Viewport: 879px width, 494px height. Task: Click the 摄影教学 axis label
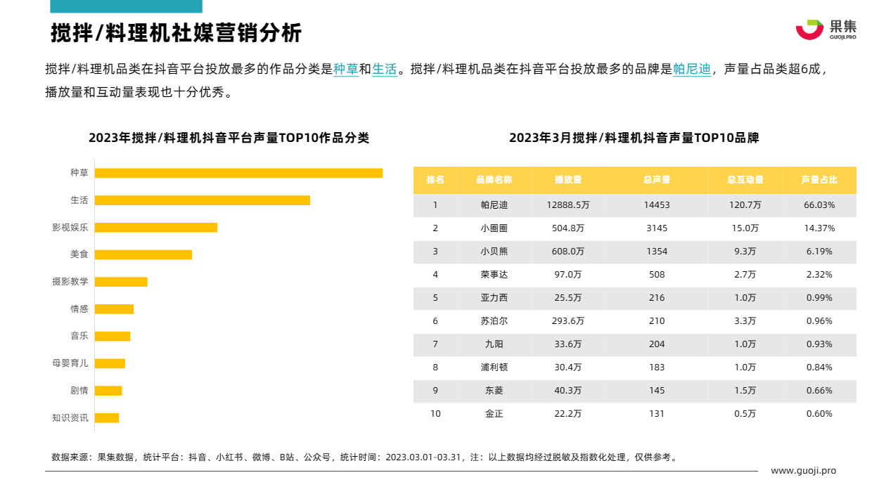coord(70,282)
